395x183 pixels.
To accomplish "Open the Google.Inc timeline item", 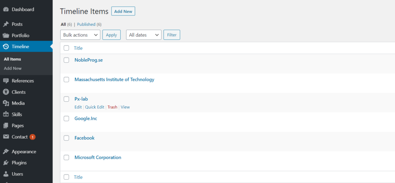I will (86, 119).
